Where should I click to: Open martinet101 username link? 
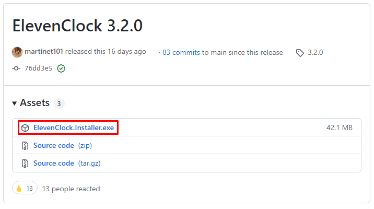(x=44, y=52)
